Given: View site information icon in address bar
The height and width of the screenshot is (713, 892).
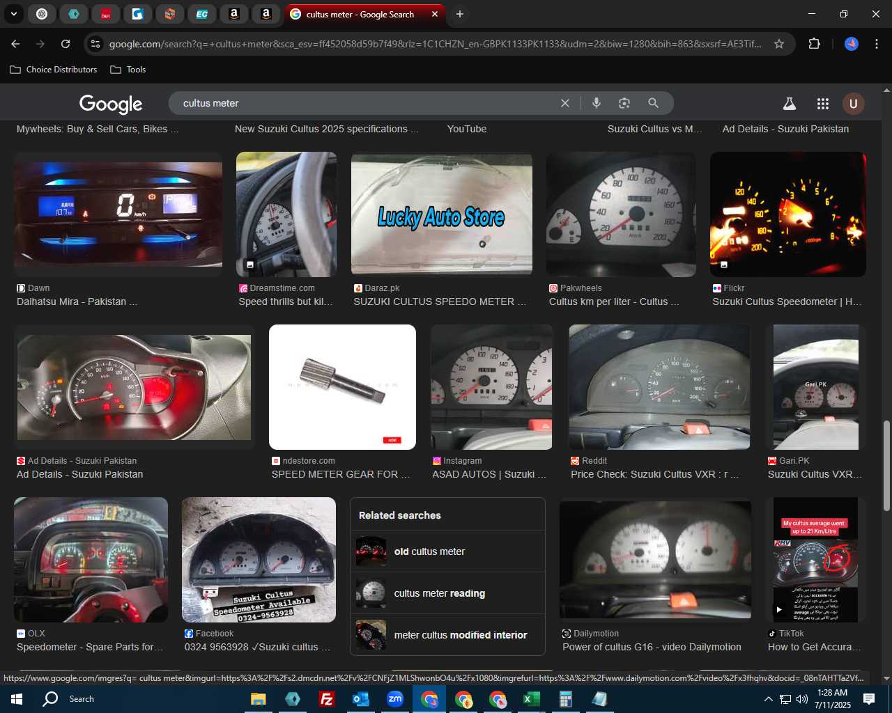Looking at the screenshot, I should tap(95, 44).
